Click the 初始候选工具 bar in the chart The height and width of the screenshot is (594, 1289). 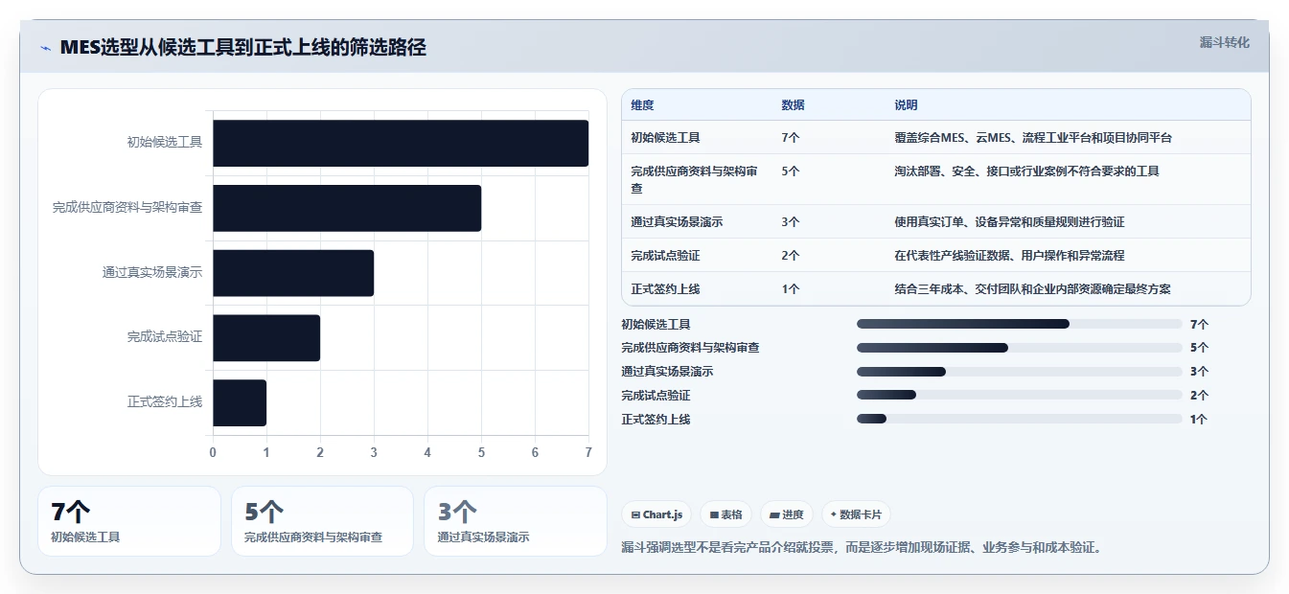tap(401, 143)
